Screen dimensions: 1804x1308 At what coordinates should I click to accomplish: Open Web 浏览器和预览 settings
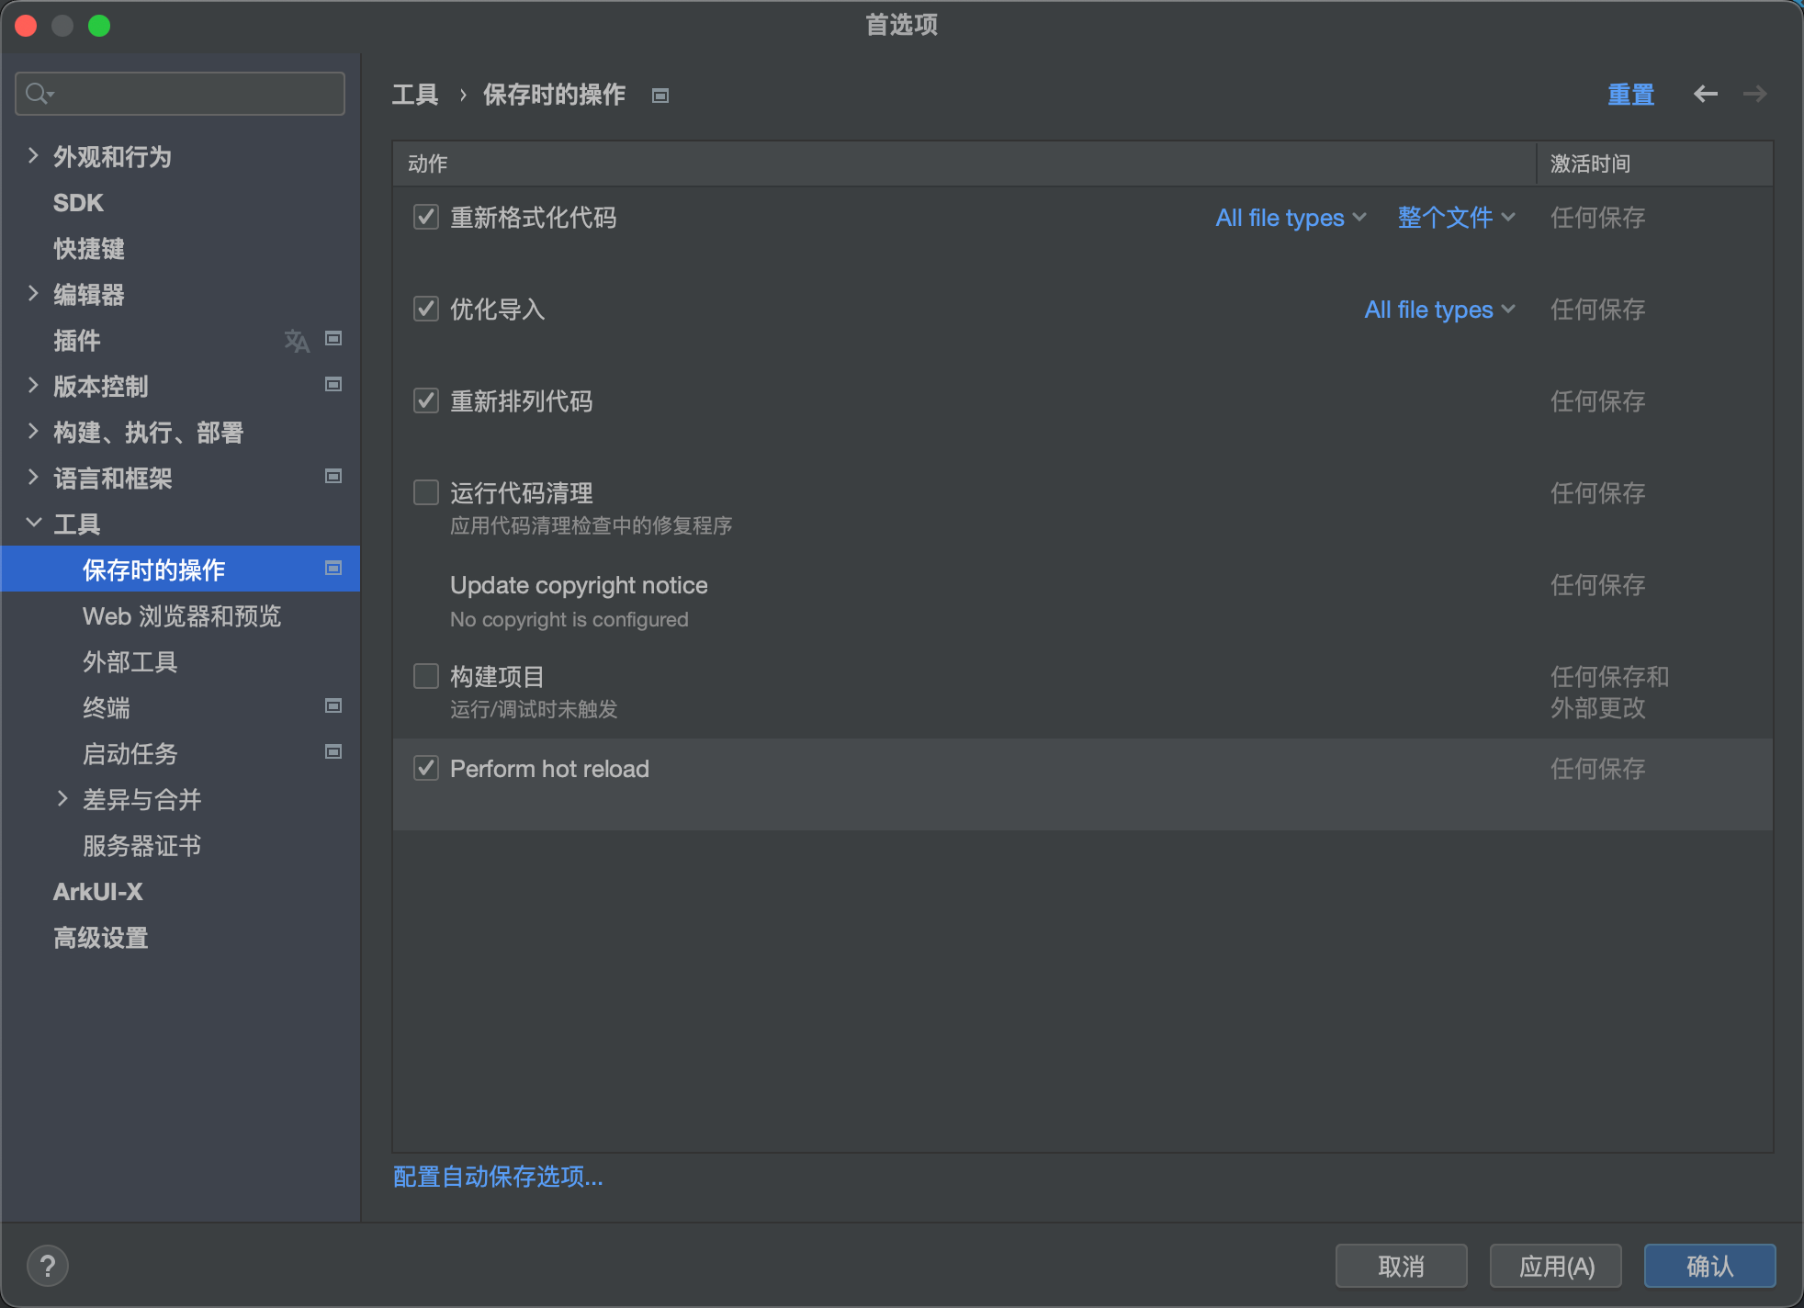(x=180, y=616)
